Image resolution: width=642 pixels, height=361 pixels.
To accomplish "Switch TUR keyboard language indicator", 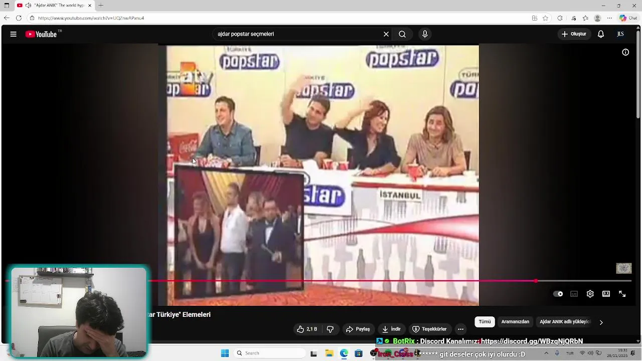I will (570, 353).
